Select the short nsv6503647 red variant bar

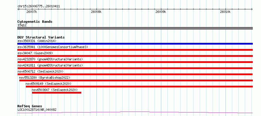(x=57, y=93)
